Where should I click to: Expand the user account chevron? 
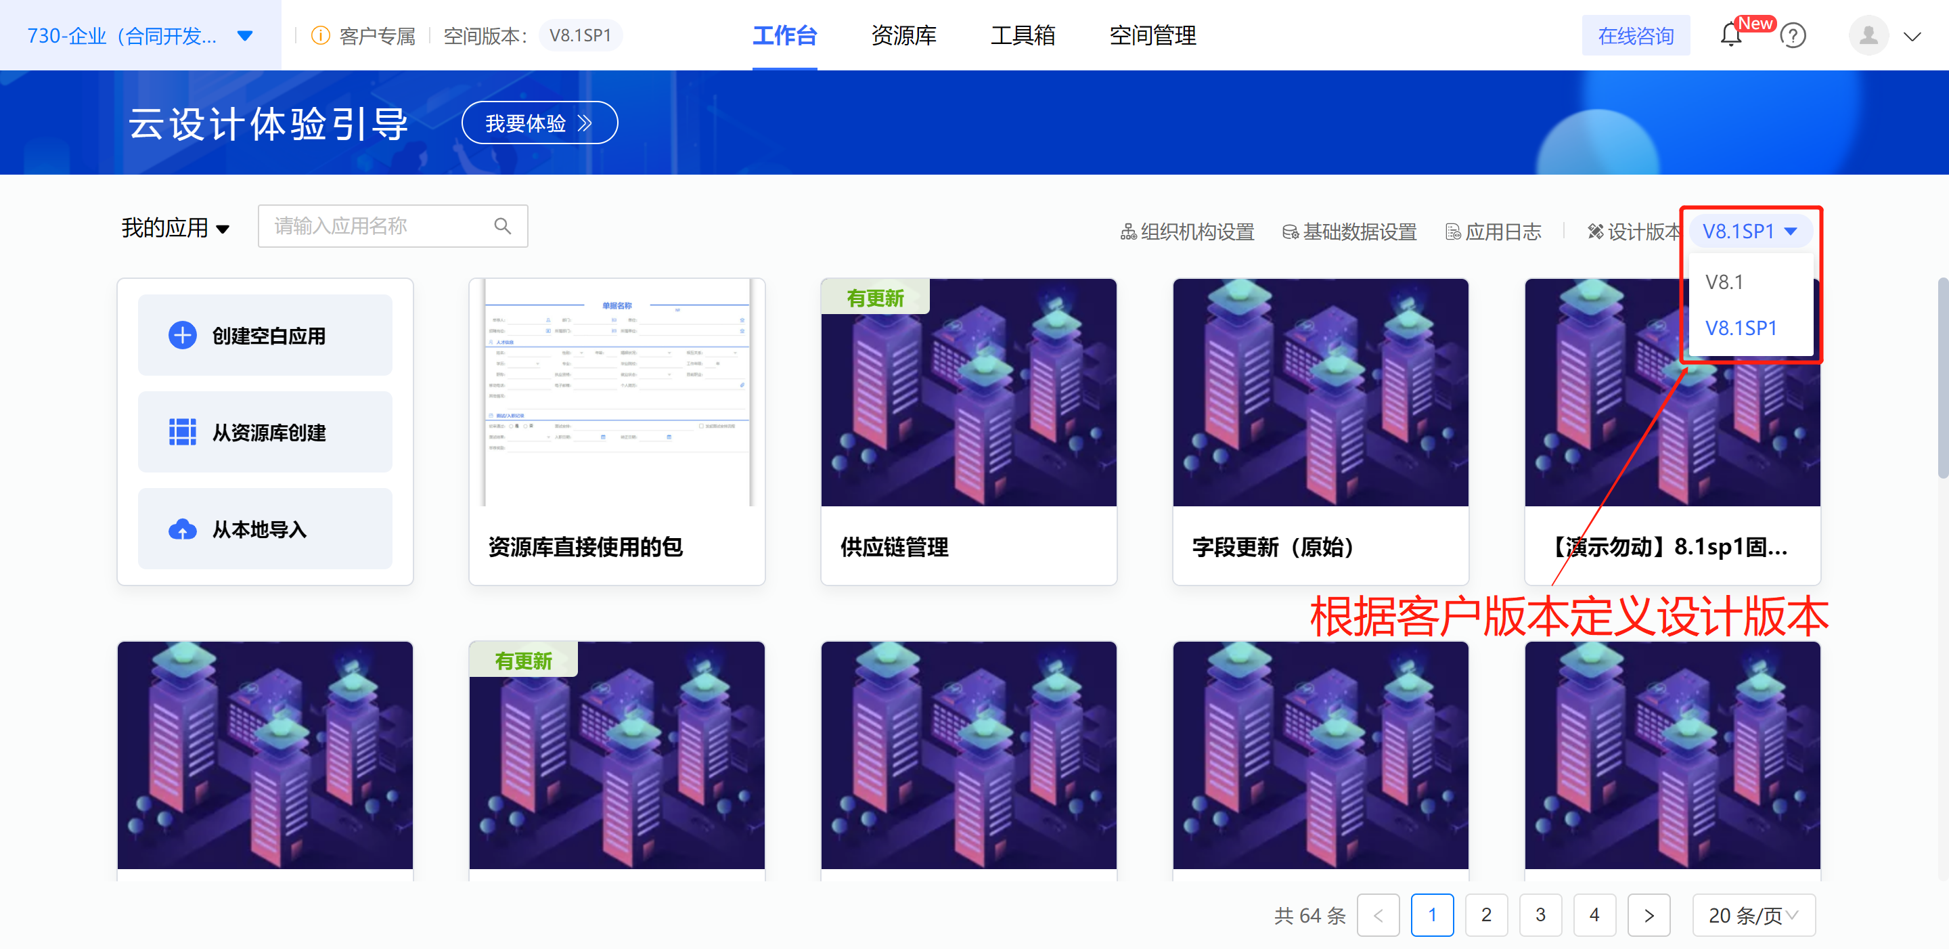click(x=1912, y=37)
